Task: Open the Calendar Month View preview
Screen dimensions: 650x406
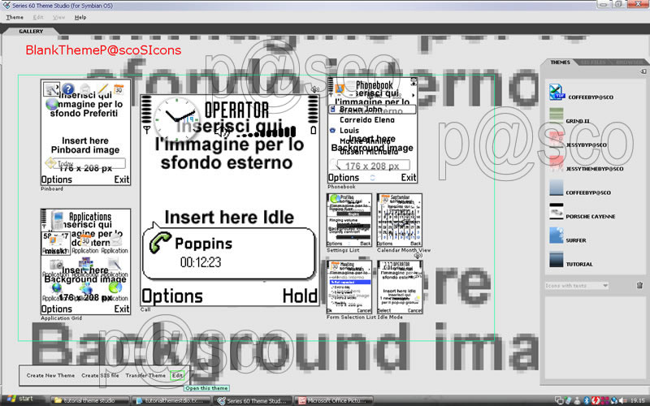Action: (400, 220)
